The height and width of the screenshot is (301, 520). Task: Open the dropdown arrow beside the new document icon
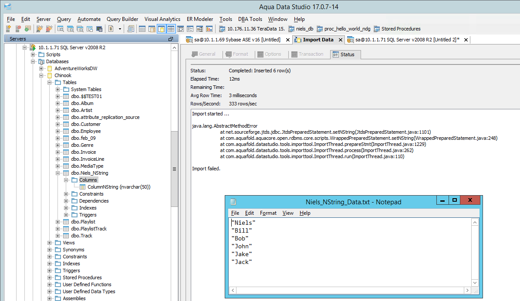point(120,29)
